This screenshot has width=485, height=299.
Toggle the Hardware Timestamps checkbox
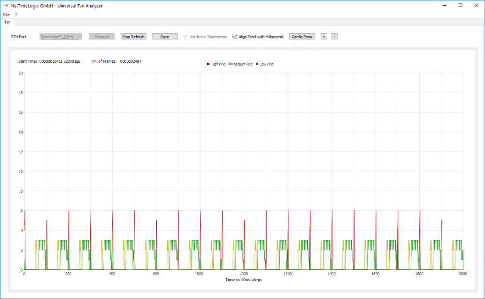[186, 37]
